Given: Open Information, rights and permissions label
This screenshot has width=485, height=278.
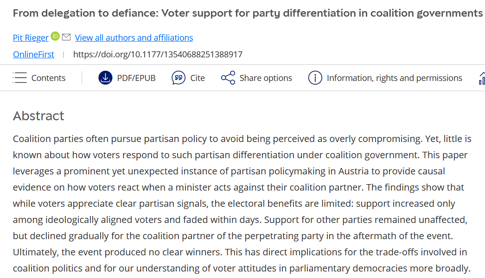Looking at the screenshot, I should pos(395,78).
